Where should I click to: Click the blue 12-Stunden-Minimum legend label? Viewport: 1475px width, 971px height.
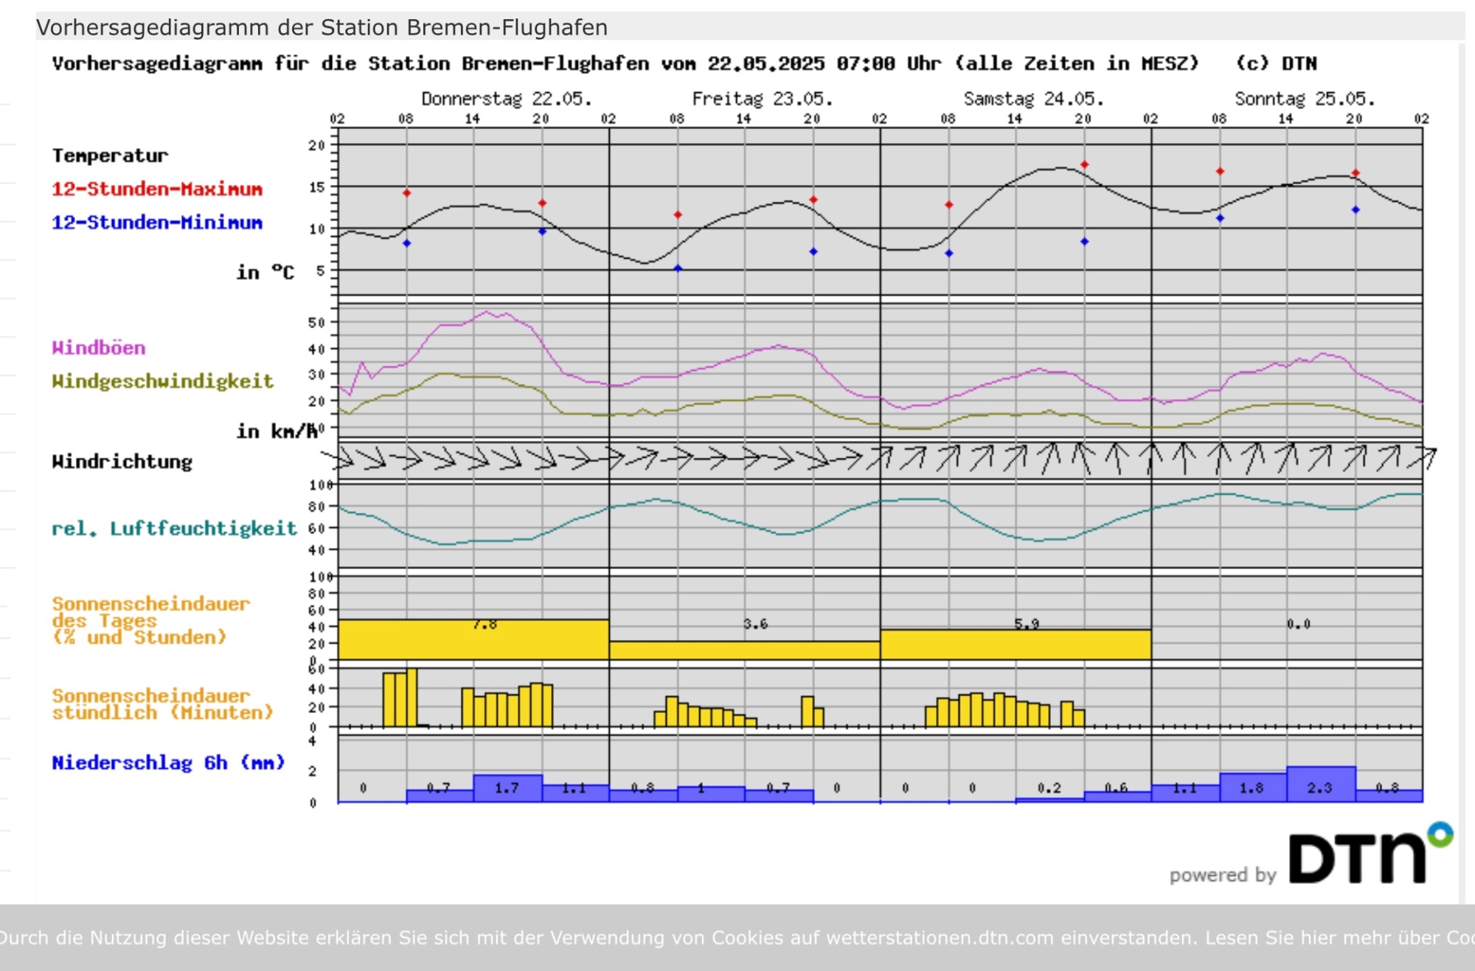(x=157, y=223)
